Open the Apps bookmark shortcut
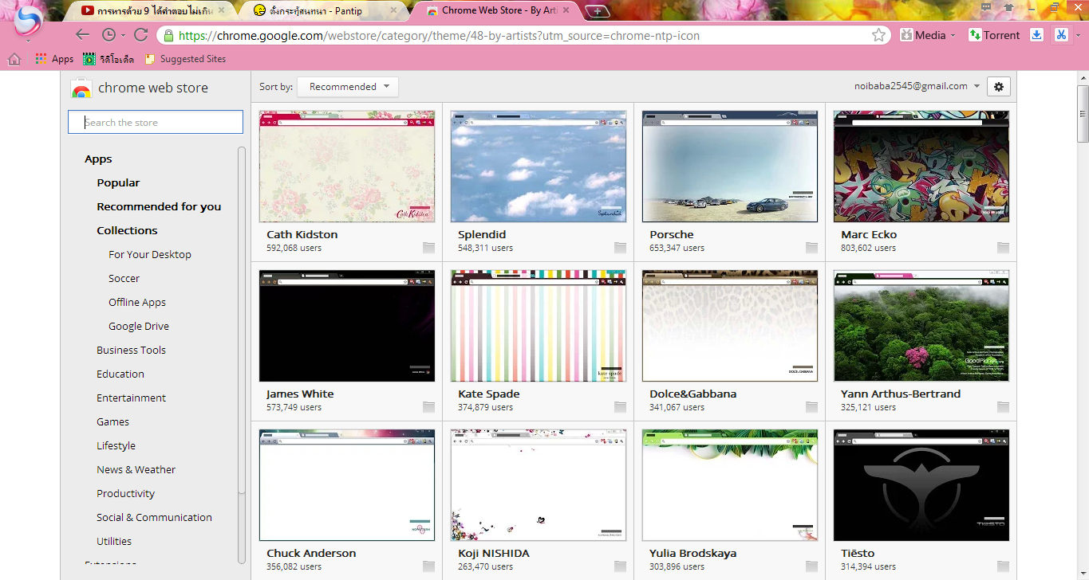1089x580 pixels. [54, 59]
